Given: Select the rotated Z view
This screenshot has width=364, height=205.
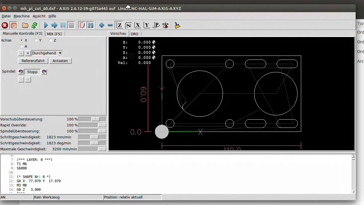Looking at the screenshot, I should (128, 25).
